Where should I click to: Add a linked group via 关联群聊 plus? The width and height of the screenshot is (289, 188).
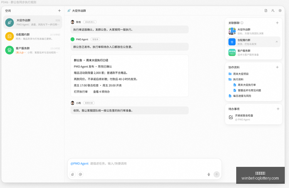(277, 23)
